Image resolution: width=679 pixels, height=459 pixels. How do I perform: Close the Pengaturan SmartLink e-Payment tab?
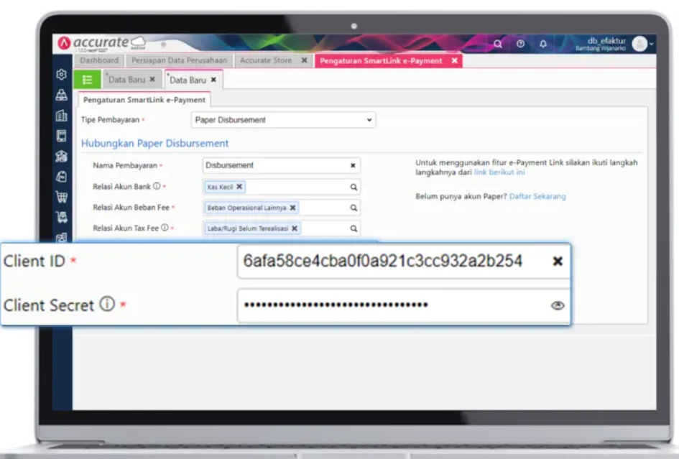[x=455, y=60]
